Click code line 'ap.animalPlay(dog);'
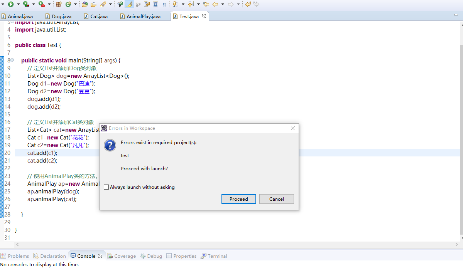Image resolution: width=463 pixels, height=272 pixels. click(53, 191)
